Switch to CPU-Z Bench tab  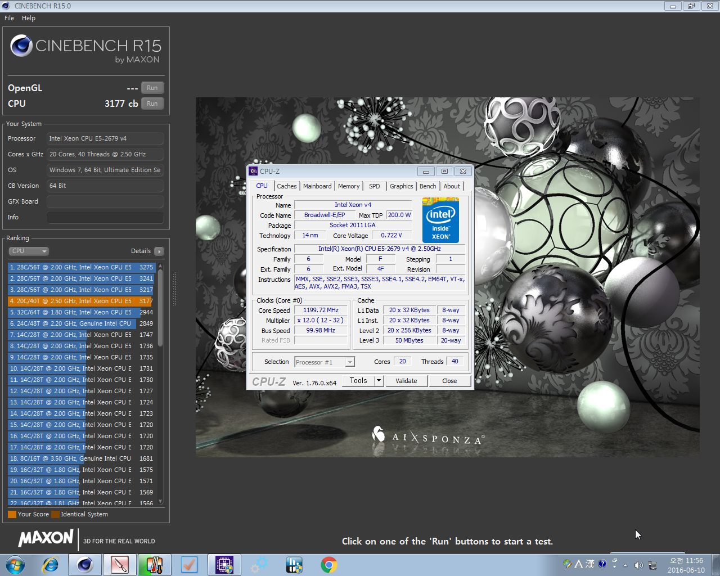(428, 186)
